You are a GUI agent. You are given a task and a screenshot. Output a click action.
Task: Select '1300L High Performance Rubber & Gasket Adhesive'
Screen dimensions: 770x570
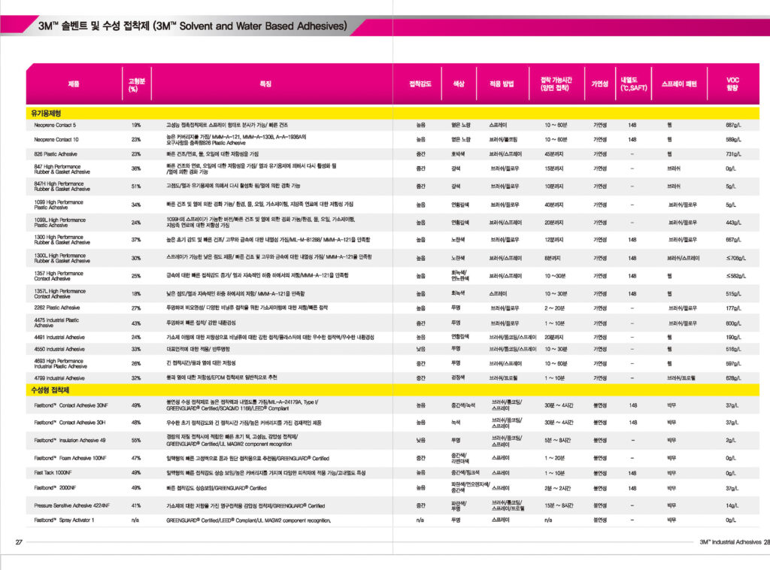coord(62,258)
